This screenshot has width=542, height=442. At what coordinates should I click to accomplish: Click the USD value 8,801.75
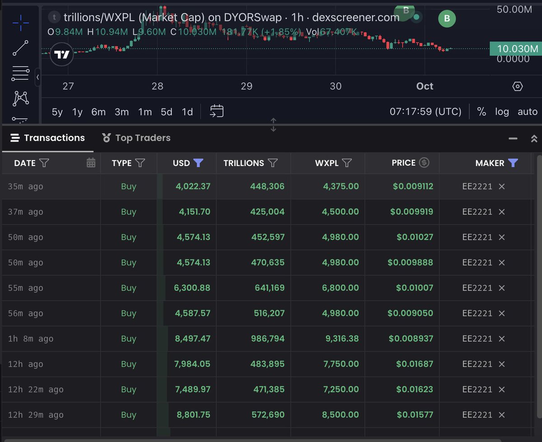(x=192, y=415)
